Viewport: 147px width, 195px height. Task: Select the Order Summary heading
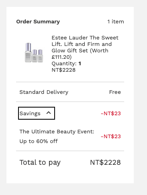coord(38,22)
